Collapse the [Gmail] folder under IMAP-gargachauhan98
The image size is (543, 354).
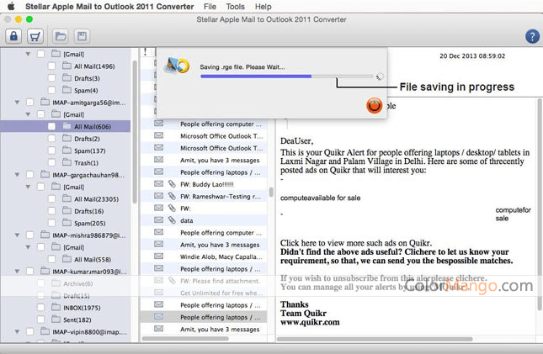point(28,187)
